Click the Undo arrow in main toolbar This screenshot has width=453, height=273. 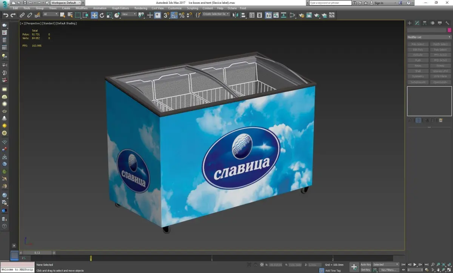[x=6, y=15]
